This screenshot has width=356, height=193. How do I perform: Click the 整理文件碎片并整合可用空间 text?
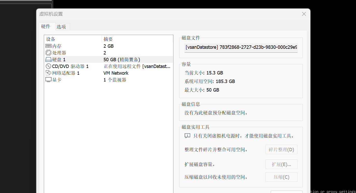216,150
